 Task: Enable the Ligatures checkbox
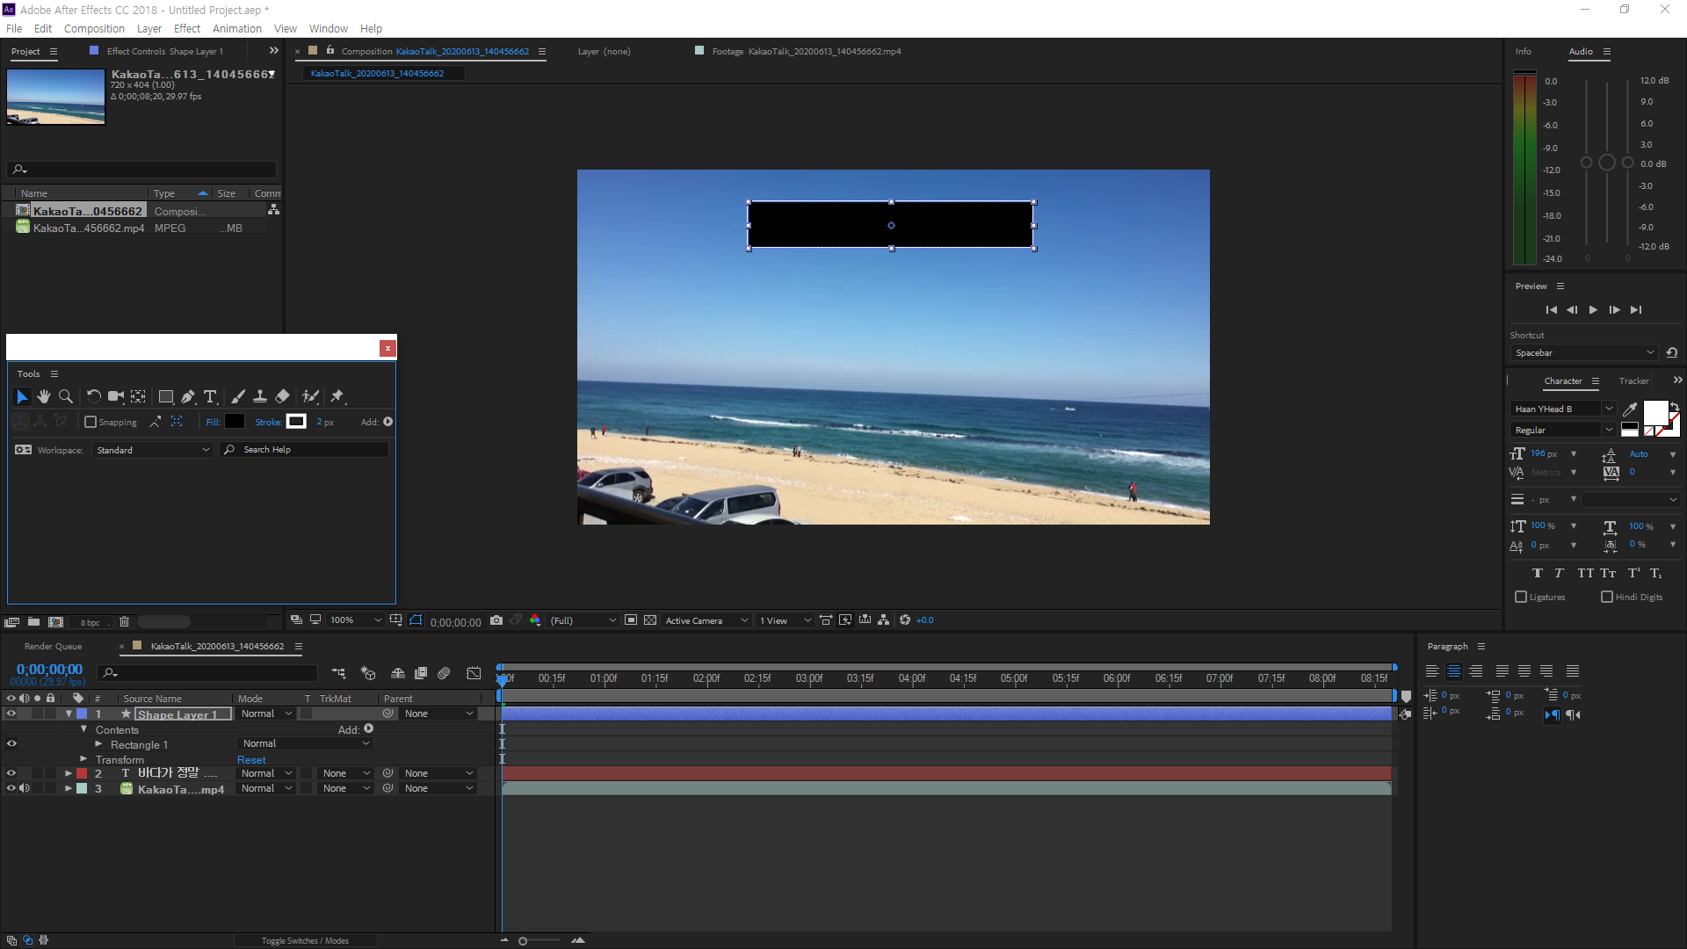coord(1521,598)
